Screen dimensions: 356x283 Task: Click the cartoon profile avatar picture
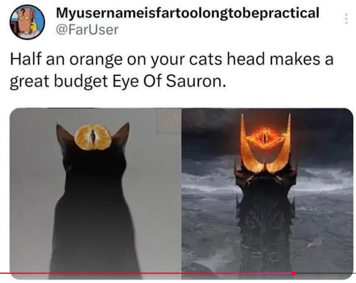(x=27, y=22)
